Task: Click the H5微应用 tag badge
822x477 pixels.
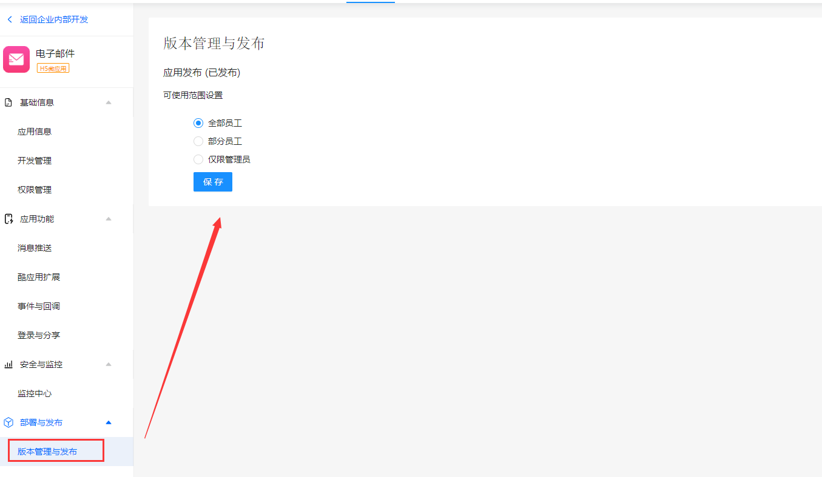Action: click(53, 68)
